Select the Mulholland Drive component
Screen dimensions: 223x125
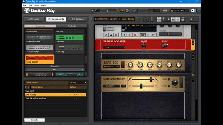[39, 39]
